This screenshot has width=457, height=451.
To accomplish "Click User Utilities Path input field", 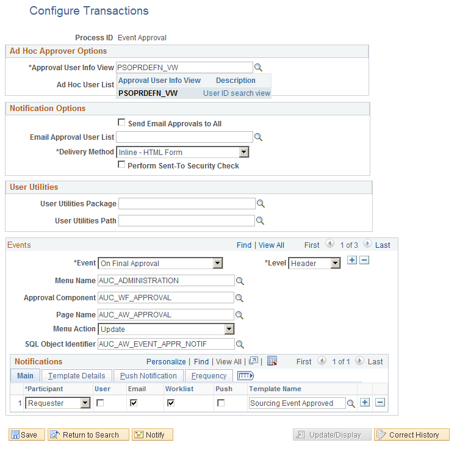I will coord(187,221).
